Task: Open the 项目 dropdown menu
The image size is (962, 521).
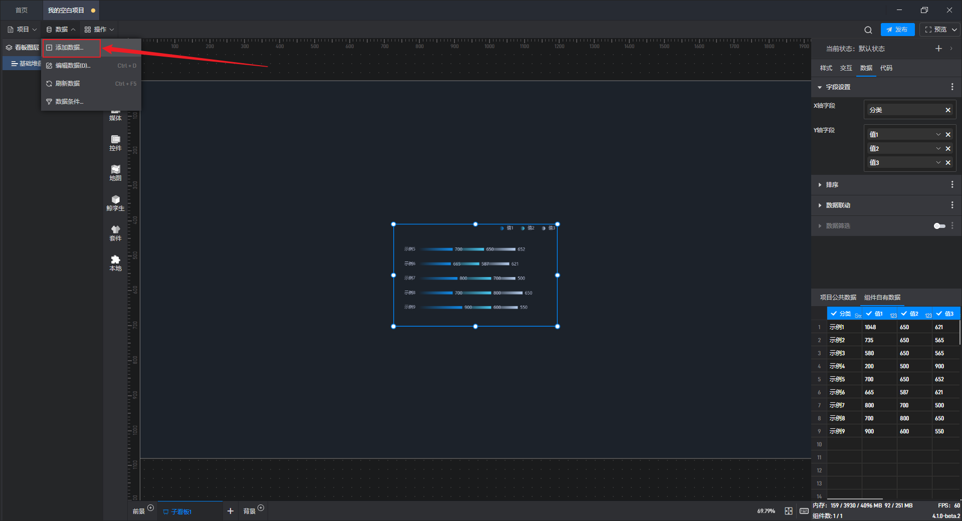Action: (23, 30)
